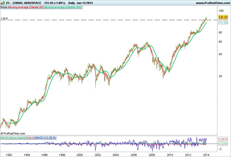Click the 2000 year label on time axis

pos(80,155)
